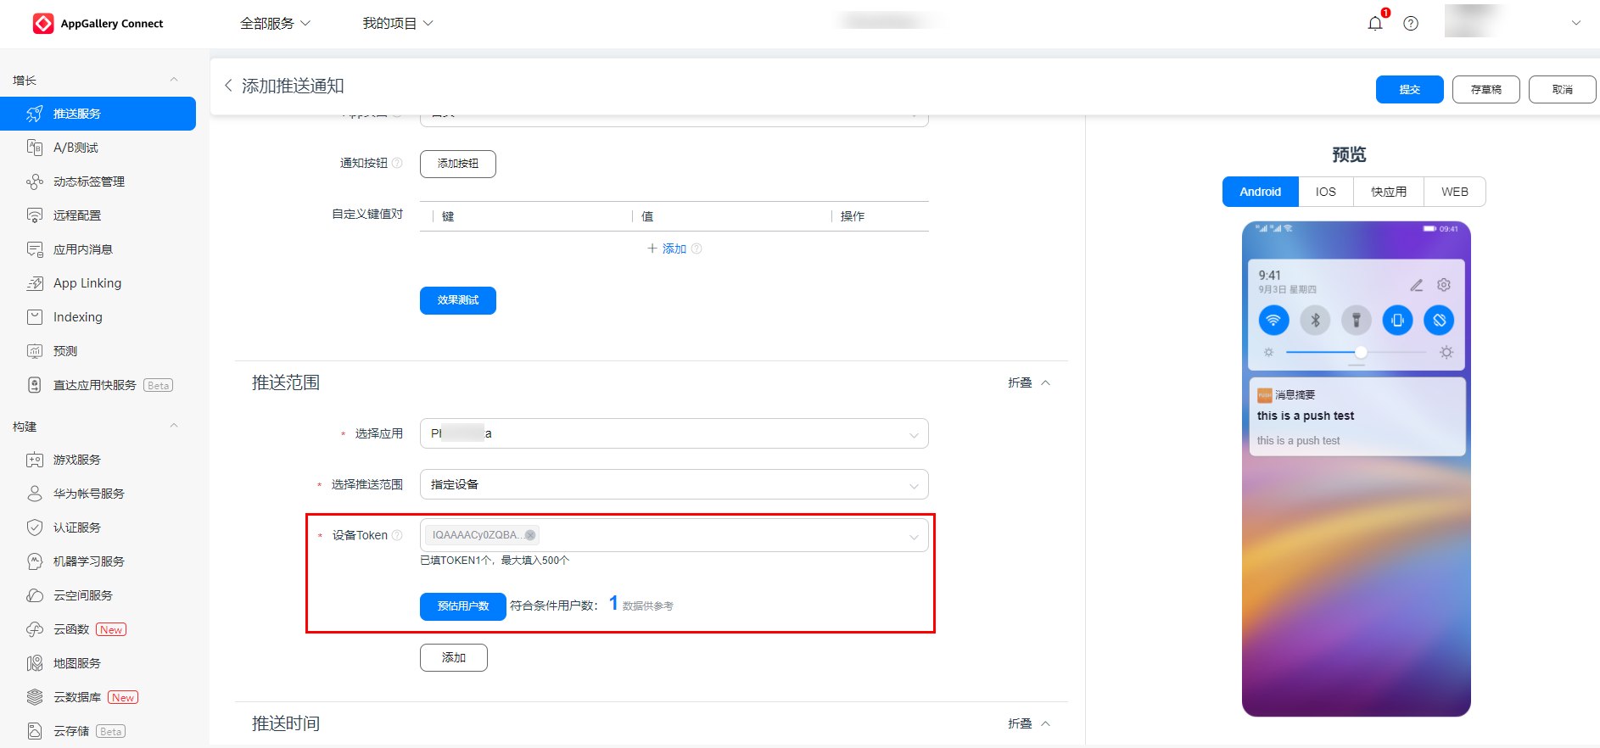This screenshot has width=1600, height=748.
Task: Switch preview to the IOS tab
Action: coord(1325,192)
